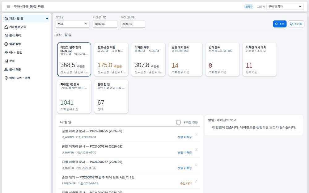Image resolution: width=309 pixels, height=193 pixels.
Task: Open the 사업장 전체 dropdown
Action: coord(73,24)
